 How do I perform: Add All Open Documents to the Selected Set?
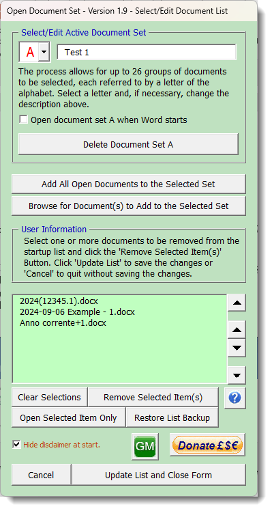129,184
